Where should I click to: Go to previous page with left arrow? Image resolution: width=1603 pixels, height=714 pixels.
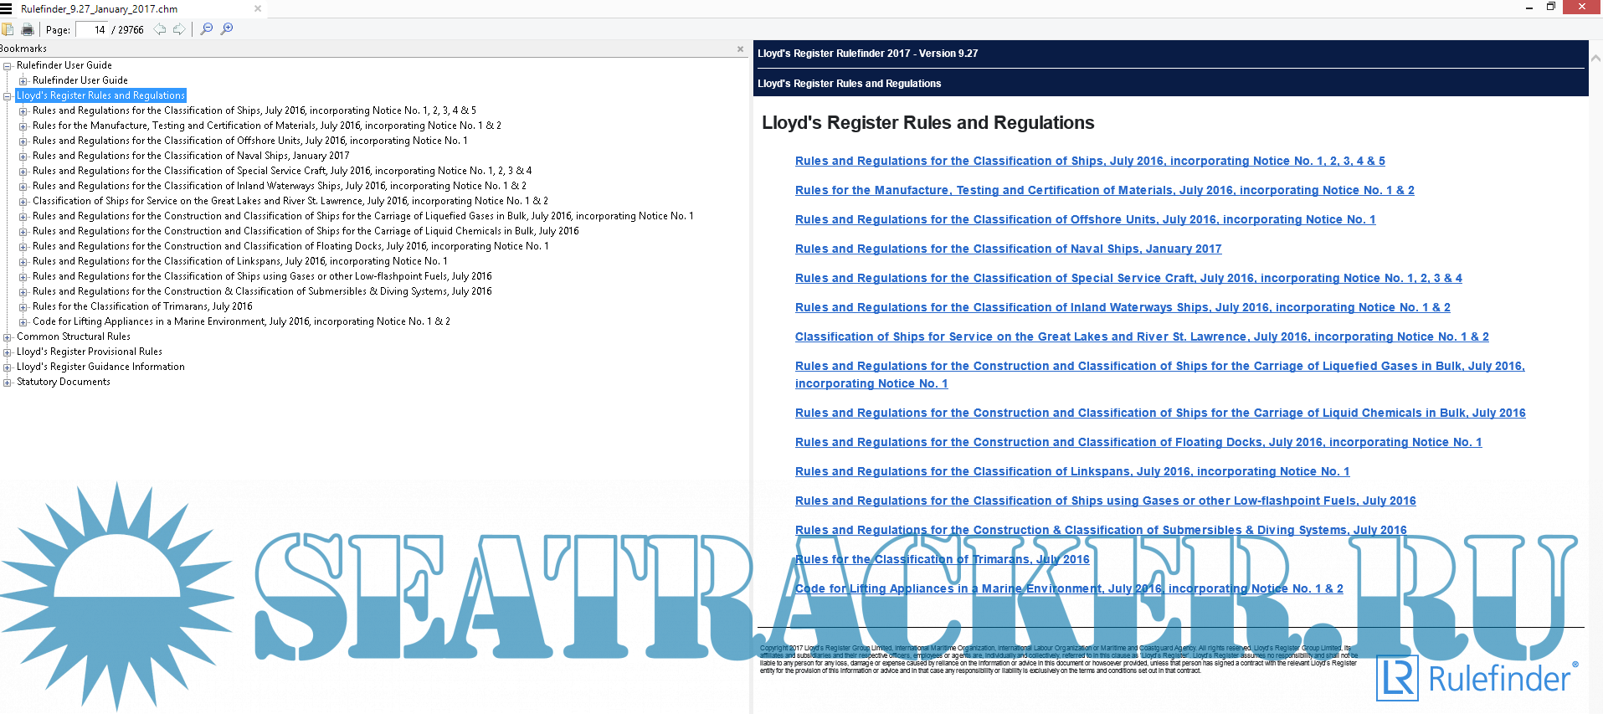click(x=159, y=29)
